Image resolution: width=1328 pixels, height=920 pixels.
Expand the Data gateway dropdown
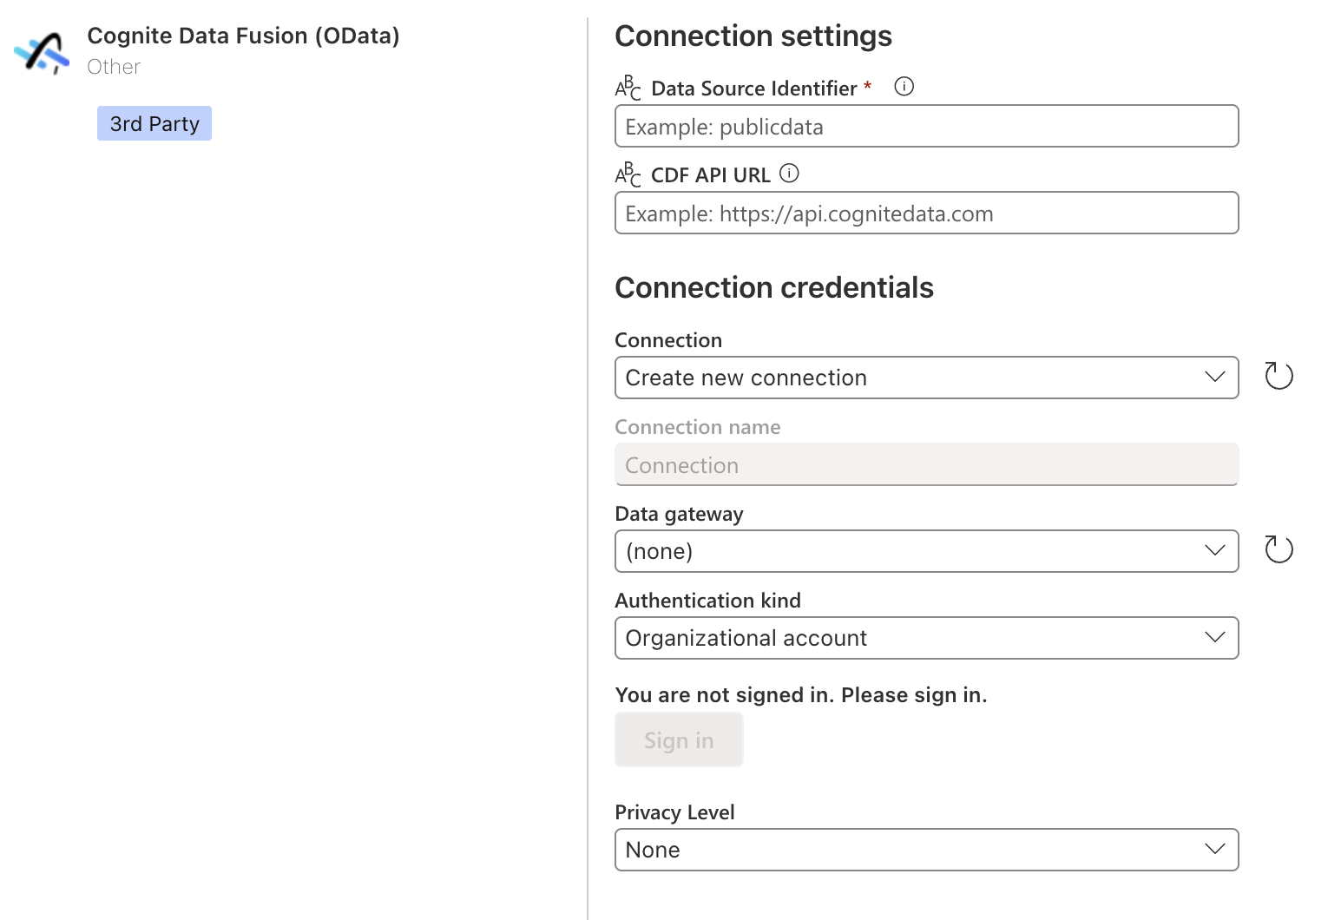pos(1214,551)
